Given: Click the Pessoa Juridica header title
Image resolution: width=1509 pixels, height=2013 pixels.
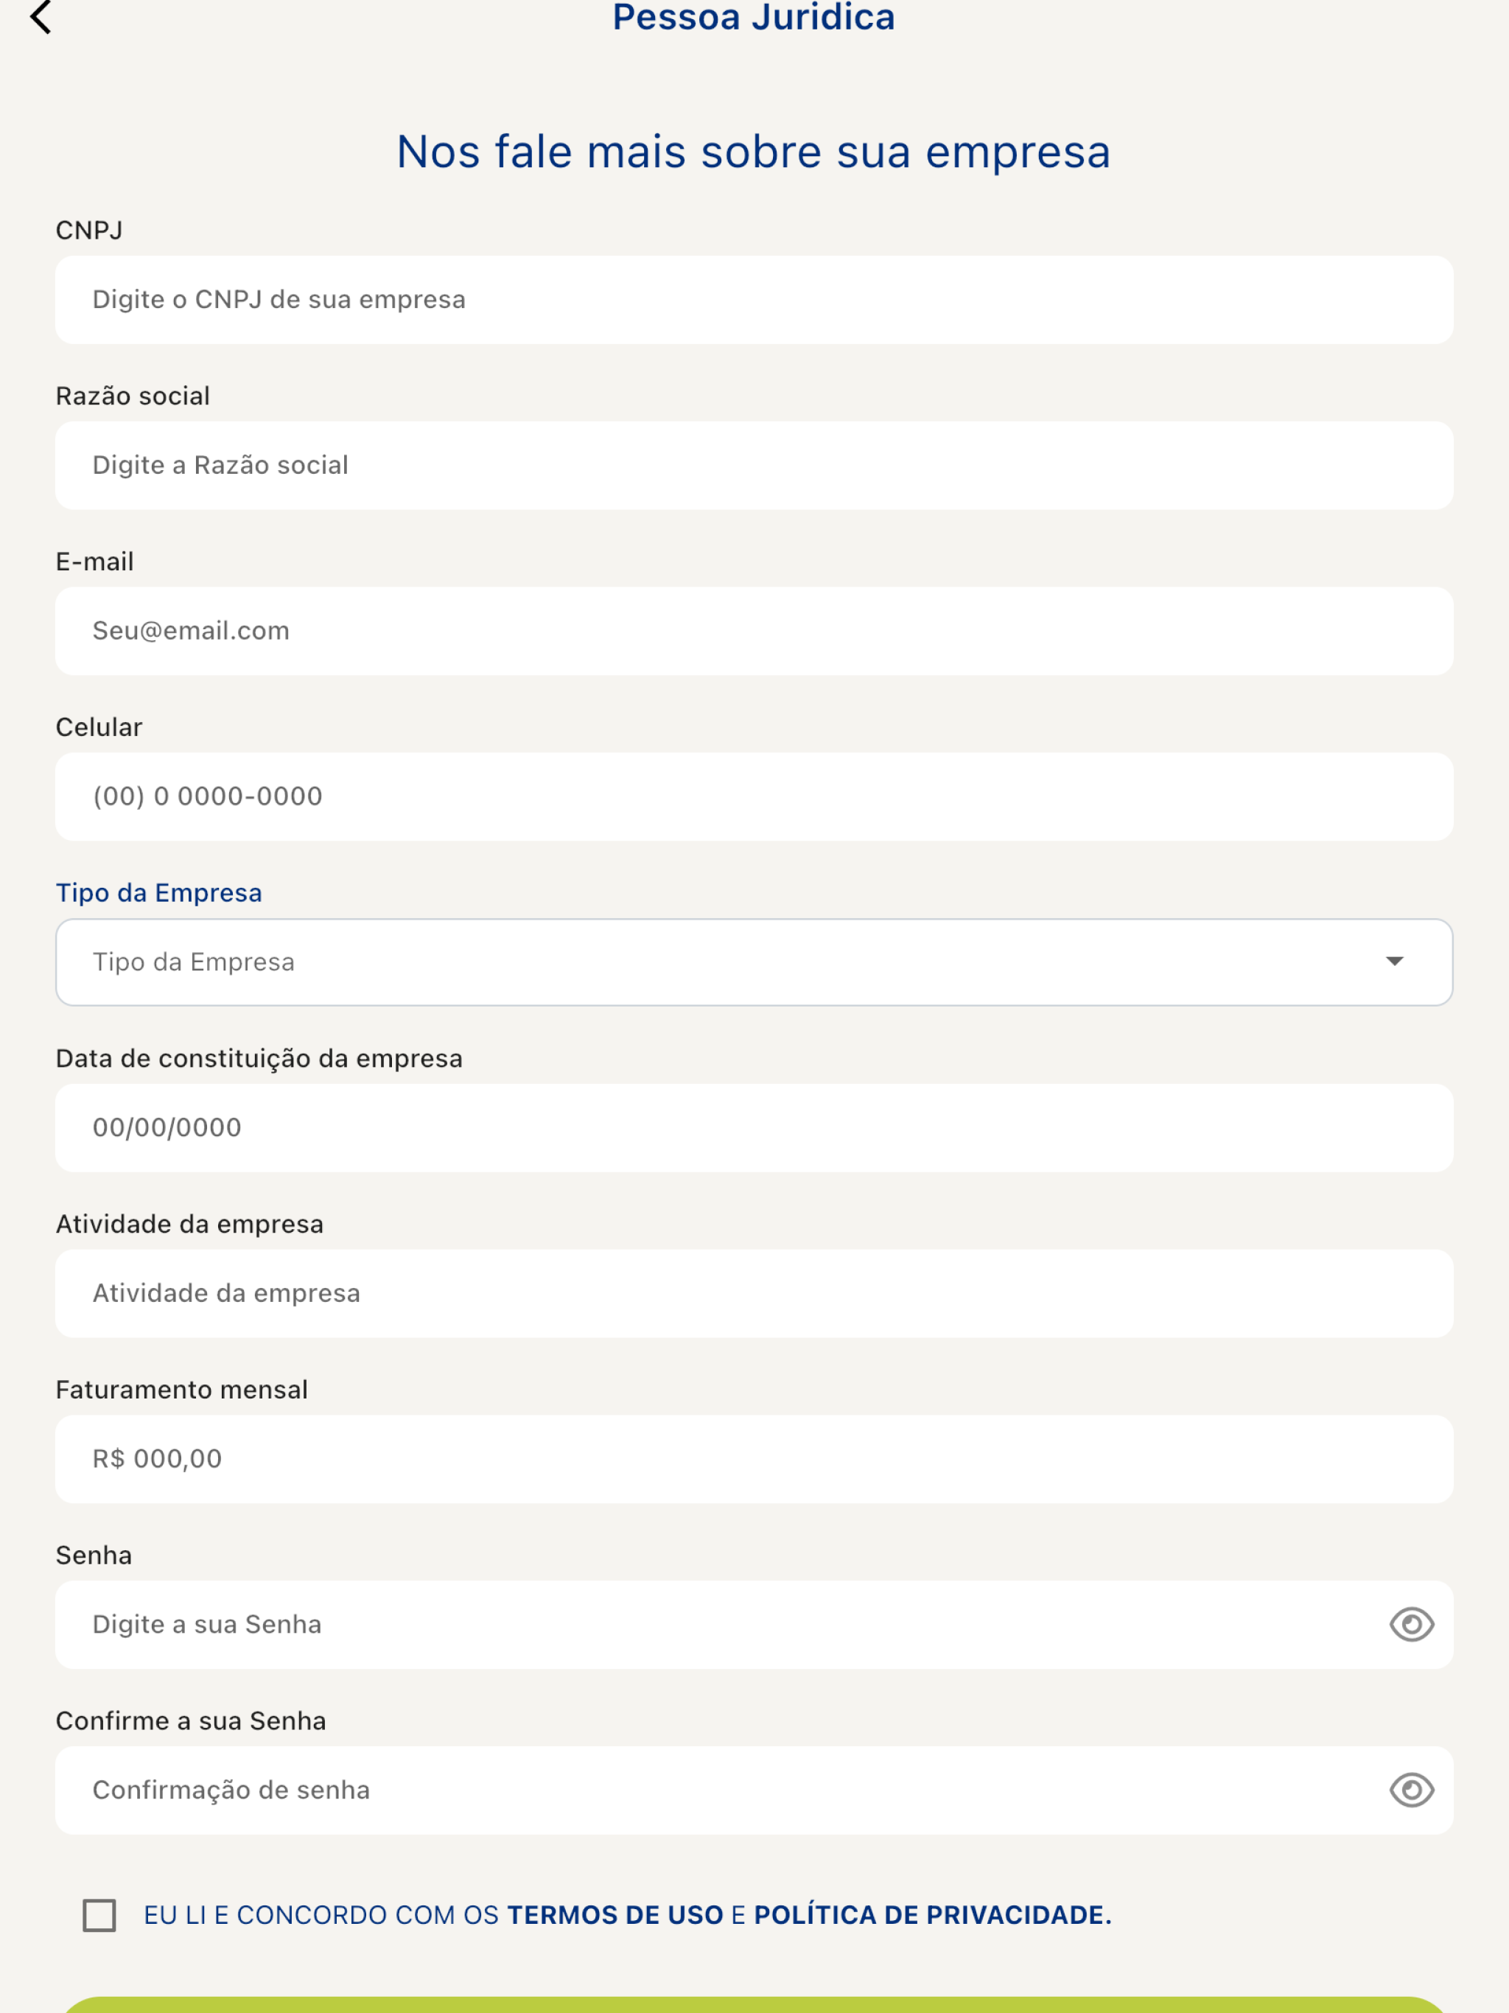Looking at the screenshot, I should [754, 17].
